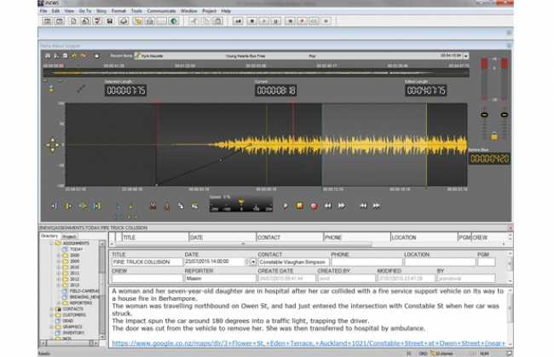Image resolution: width=554 pixels, height=357 pixels.
Task: Expand the REPORTERS folder in tree
Action: [58, 303]
